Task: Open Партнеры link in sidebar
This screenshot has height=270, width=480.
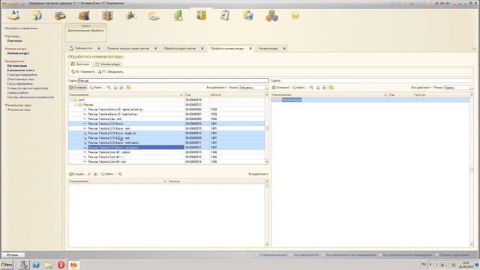Action: click(x=15, y=40)
